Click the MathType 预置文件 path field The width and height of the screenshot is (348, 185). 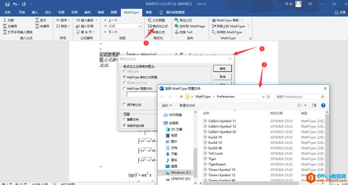point(142,94)
